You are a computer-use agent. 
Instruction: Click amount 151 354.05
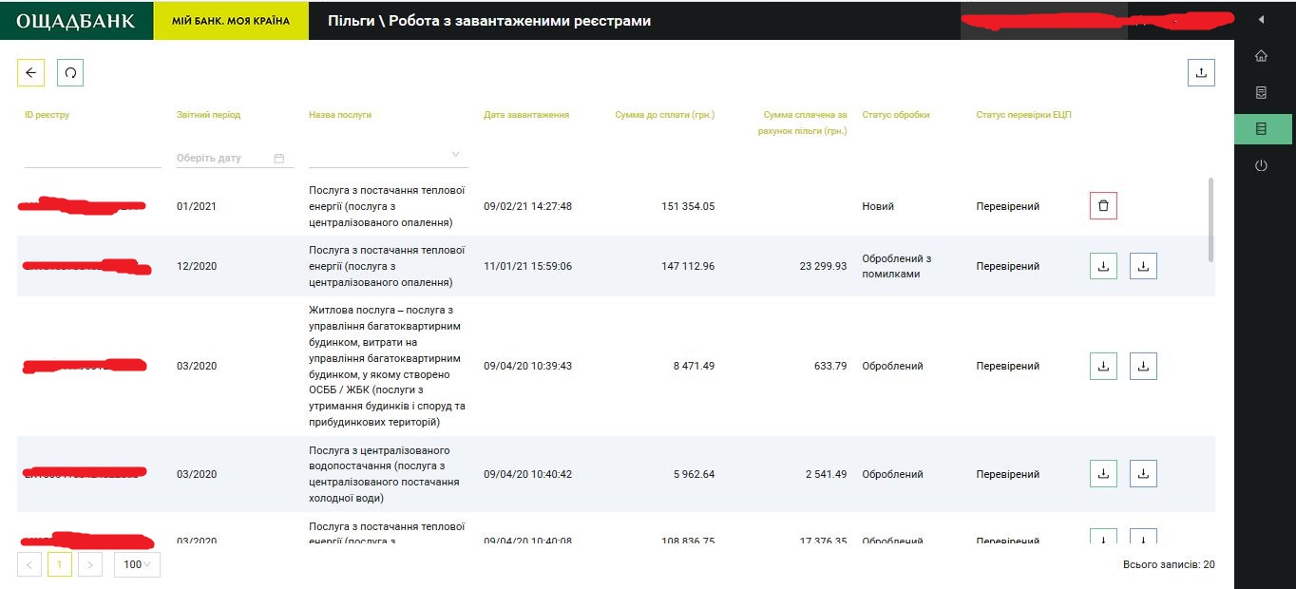(x=688, y=206)
